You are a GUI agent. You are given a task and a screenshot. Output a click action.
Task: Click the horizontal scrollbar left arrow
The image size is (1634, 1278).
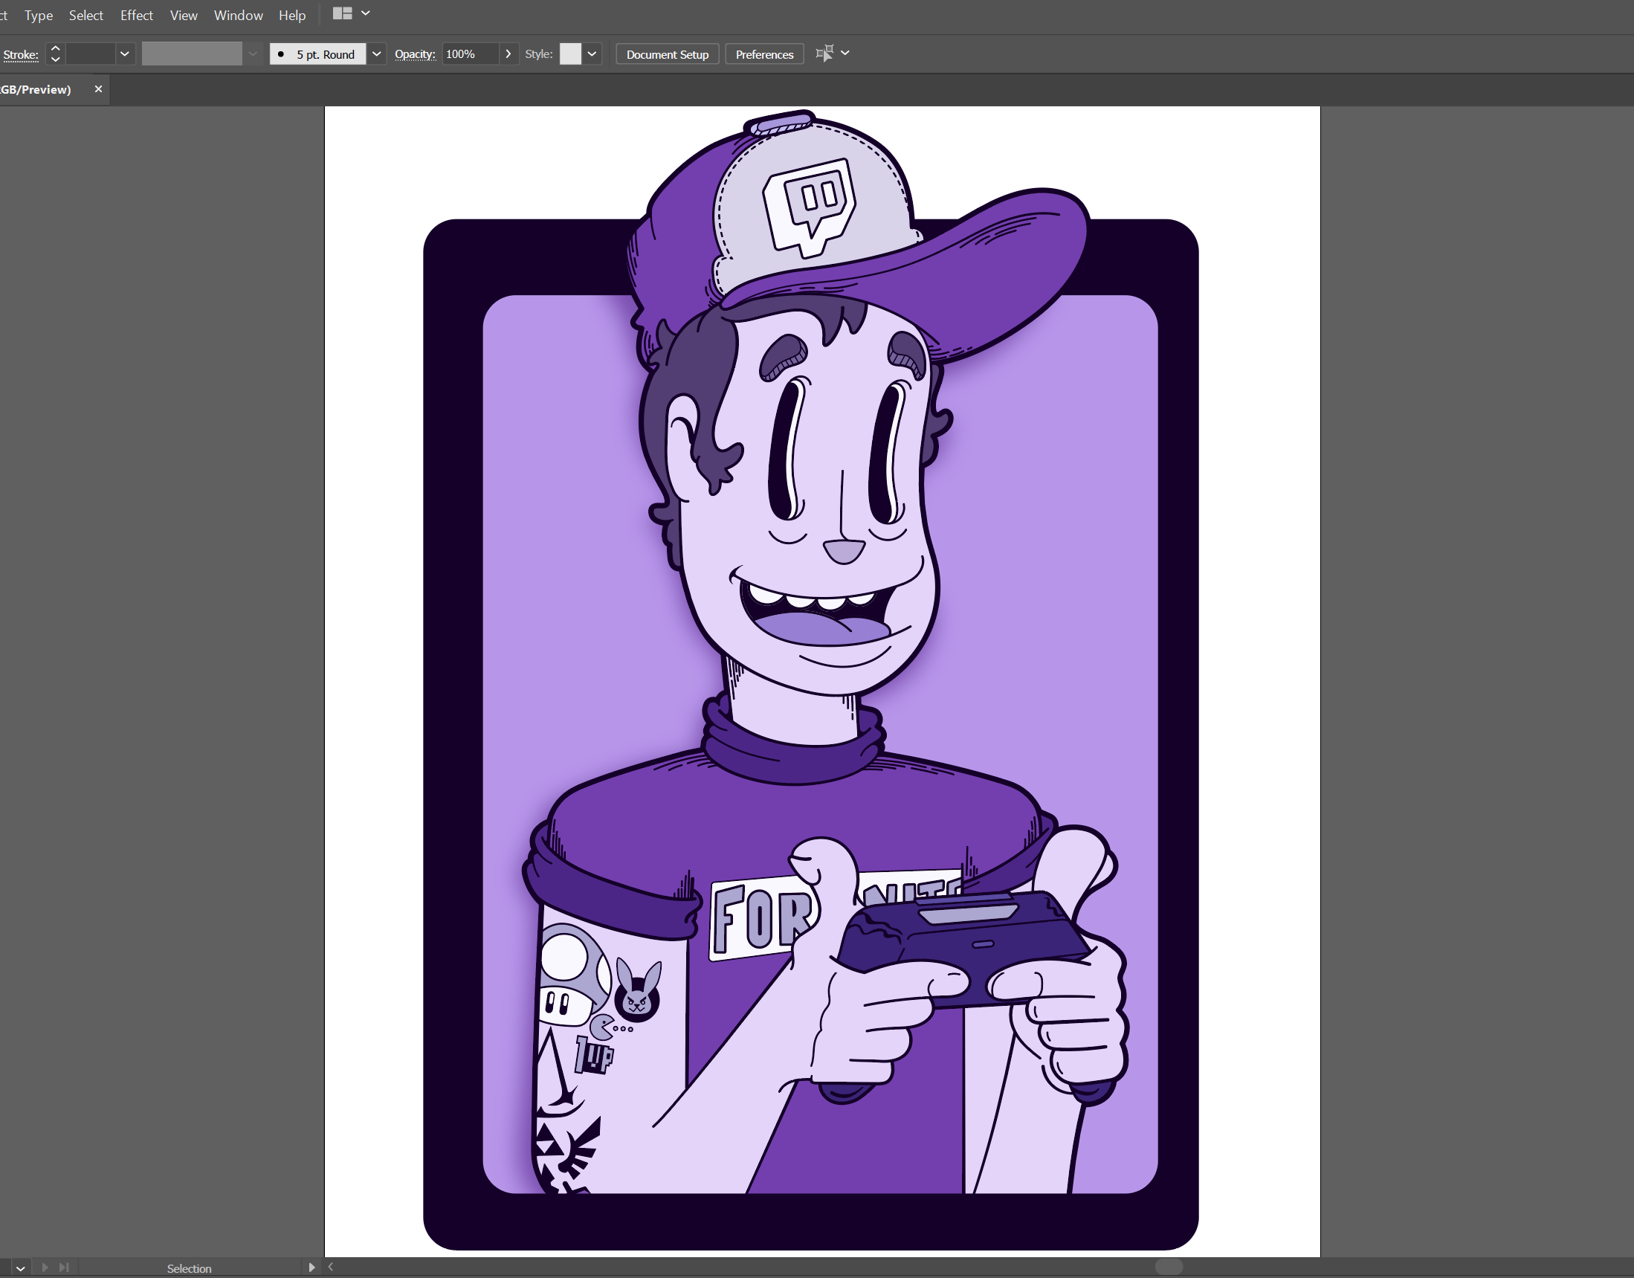331,1267
